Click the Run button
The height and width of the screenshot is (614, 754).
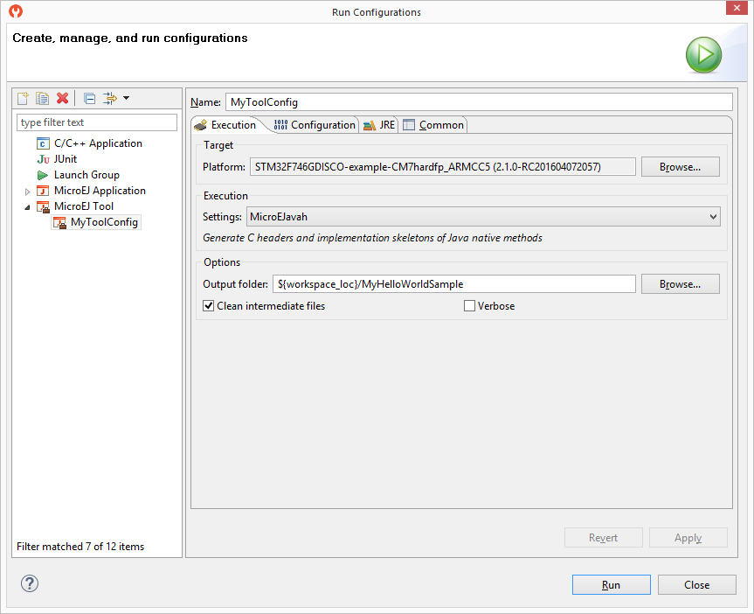pos(611,585)
